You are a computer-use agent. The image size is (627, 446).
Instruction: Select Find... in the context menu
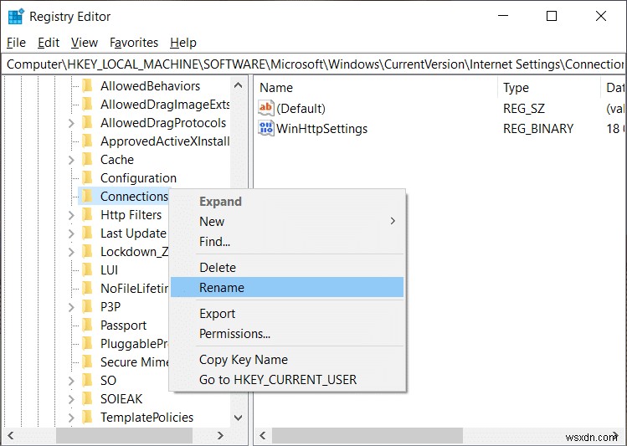(287, 241)
